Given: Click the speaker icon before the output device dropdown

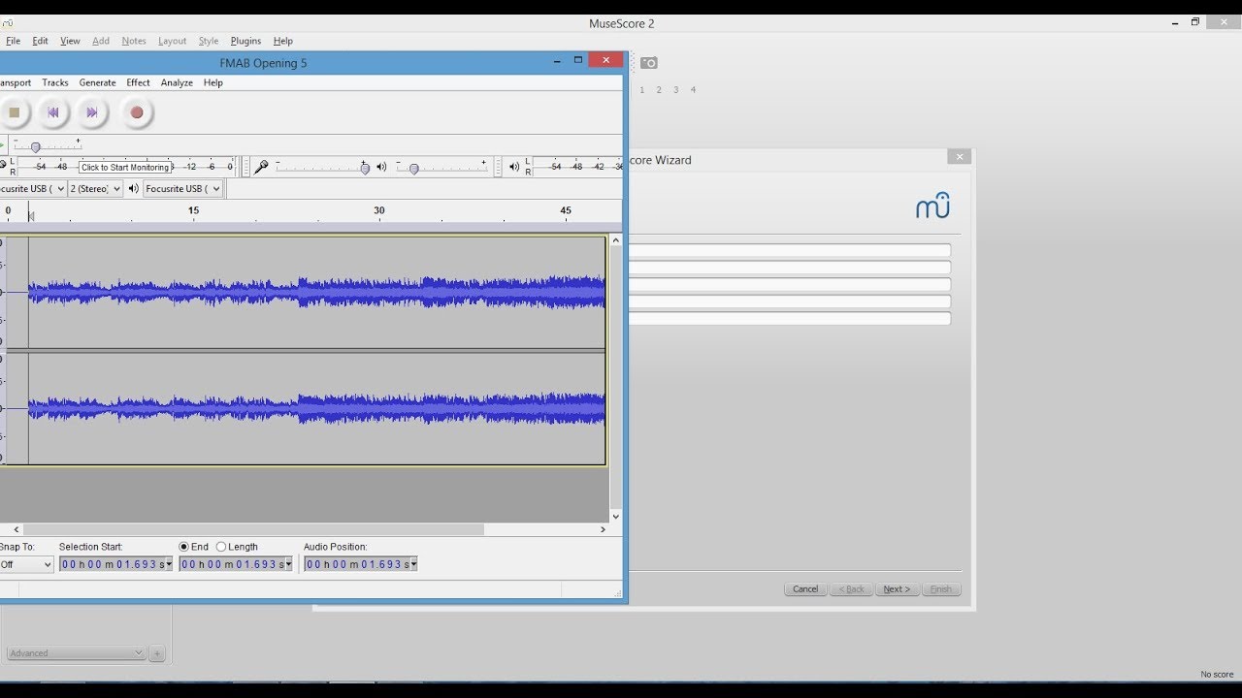Looking at the screenshot, I should [134, 188].
